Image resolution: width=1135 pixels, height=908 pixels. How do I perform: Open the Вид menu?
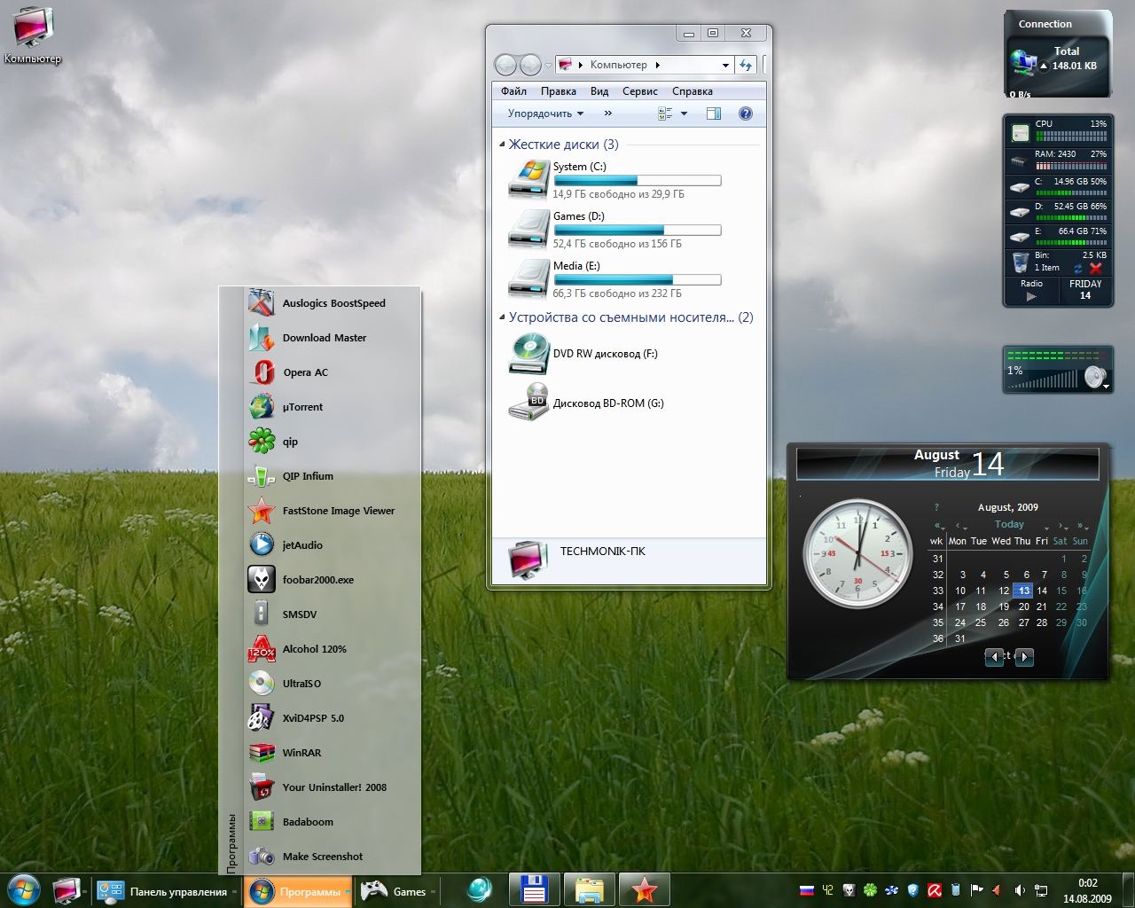pyautogui.click(x=599, y=91)
